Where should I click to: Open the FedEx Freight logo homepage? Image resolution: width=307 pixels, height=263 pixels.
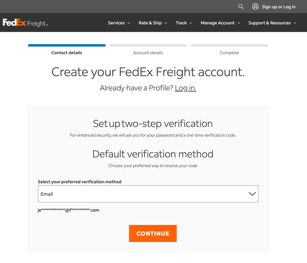tap(25, 23)
